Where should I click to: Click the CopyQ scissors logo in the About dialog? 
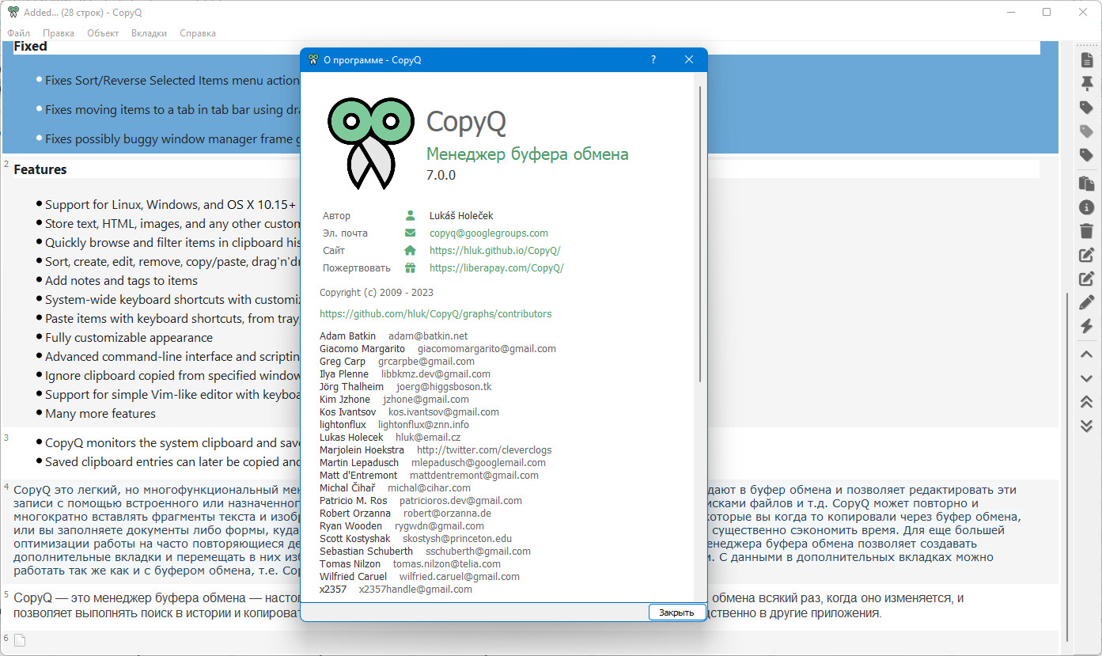pyautogui.click(x=370, y=142)
